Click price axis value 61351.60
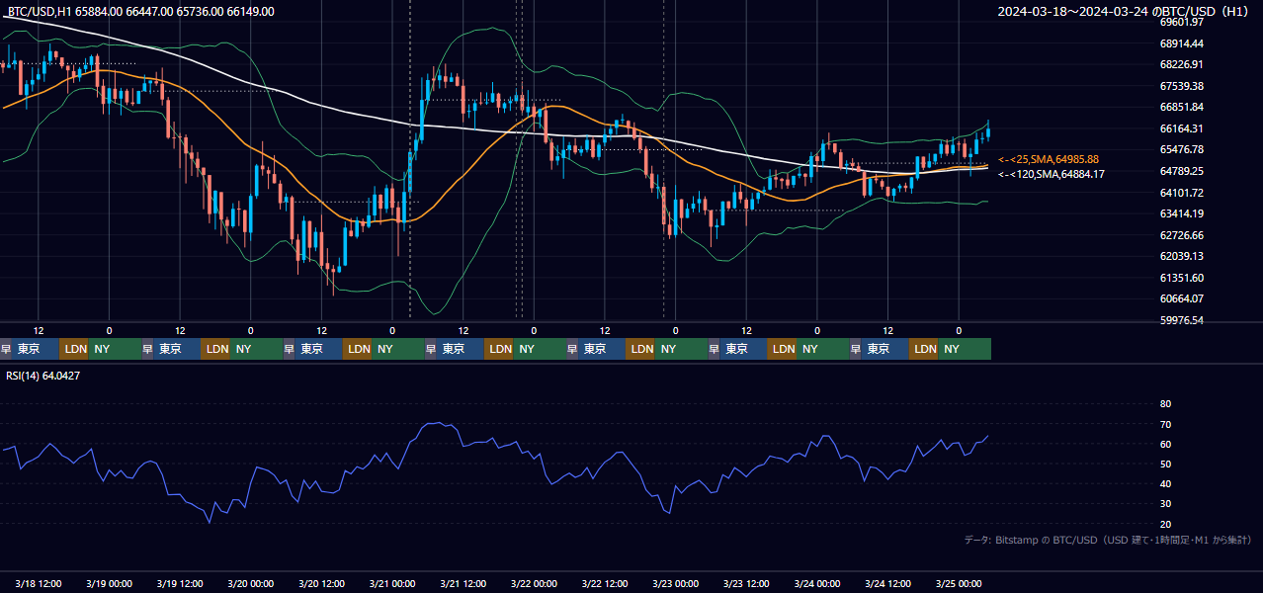This screenshot has width=1263, height=593. point(1181,278)
